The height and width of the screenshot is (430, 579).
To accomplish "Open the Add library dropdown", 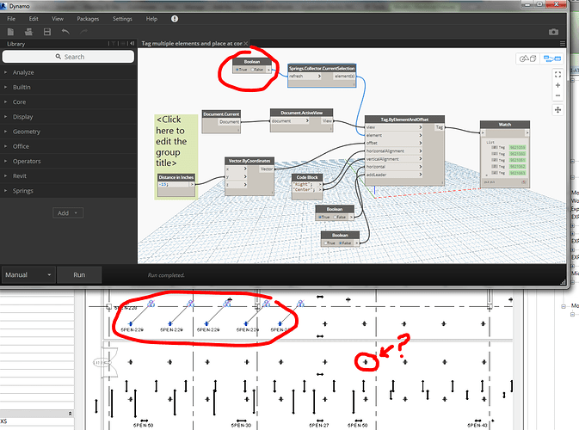I will [68, 213].
